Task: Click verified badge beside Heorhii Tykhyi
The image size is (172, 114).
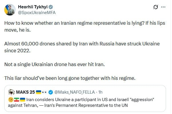Action: click(x=51, y=7)
